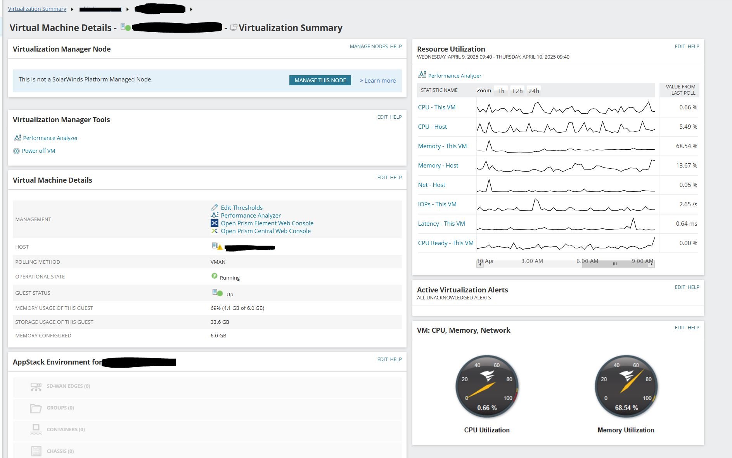Open HELP on the Virtualization Manager Tools panel
The height and width of the screenshot is (458, 732).
[x=396, y=117]
